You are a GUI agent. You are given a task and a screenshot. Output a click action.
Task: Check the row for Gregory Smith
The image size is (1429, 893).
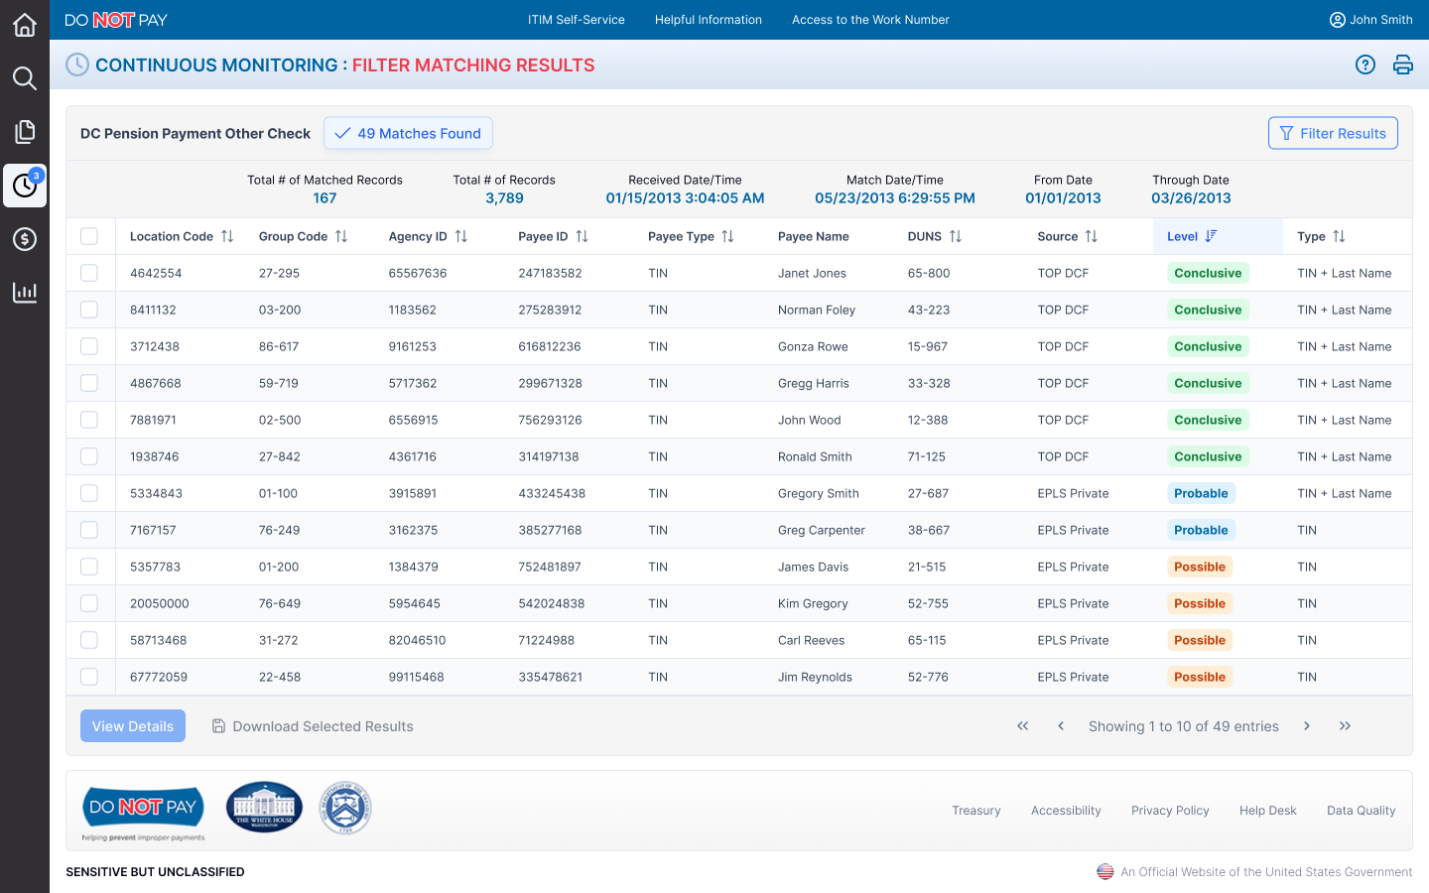click(x=89, y=493)
